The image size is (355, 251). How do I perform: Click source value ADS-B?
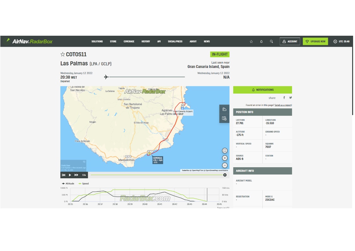click(x=240, y=159)
